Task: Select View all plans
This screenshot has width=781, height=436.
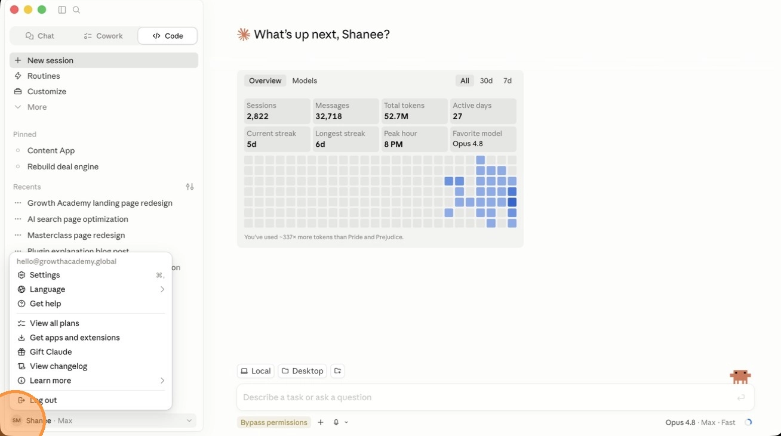Action: pos(91,323)
